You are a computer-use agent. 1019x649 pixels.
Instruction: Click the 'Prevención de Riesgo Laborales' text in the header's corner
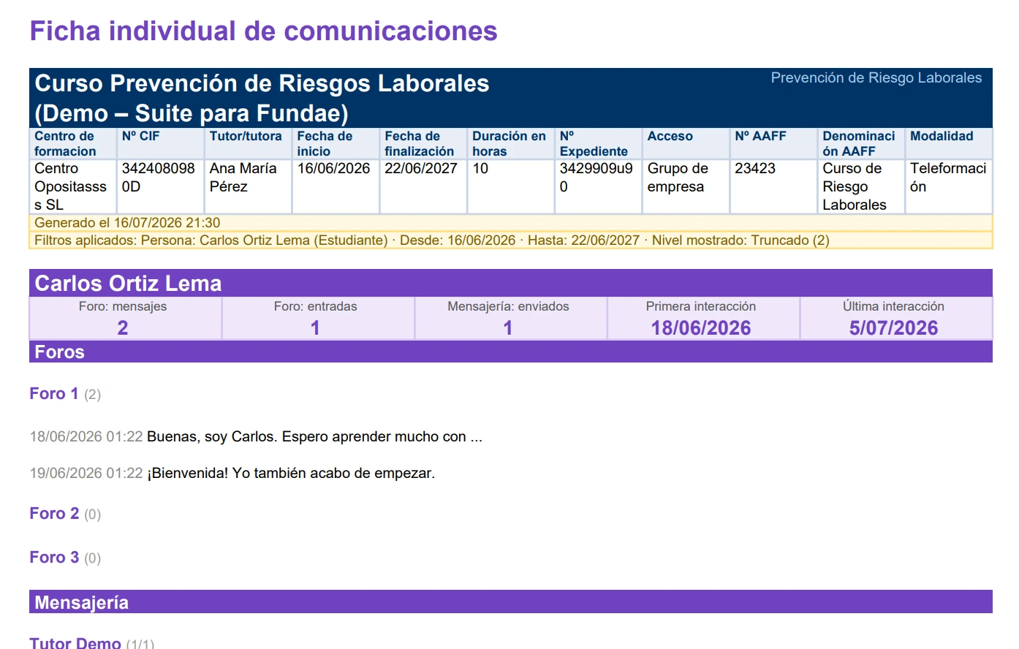click(876, 77)
